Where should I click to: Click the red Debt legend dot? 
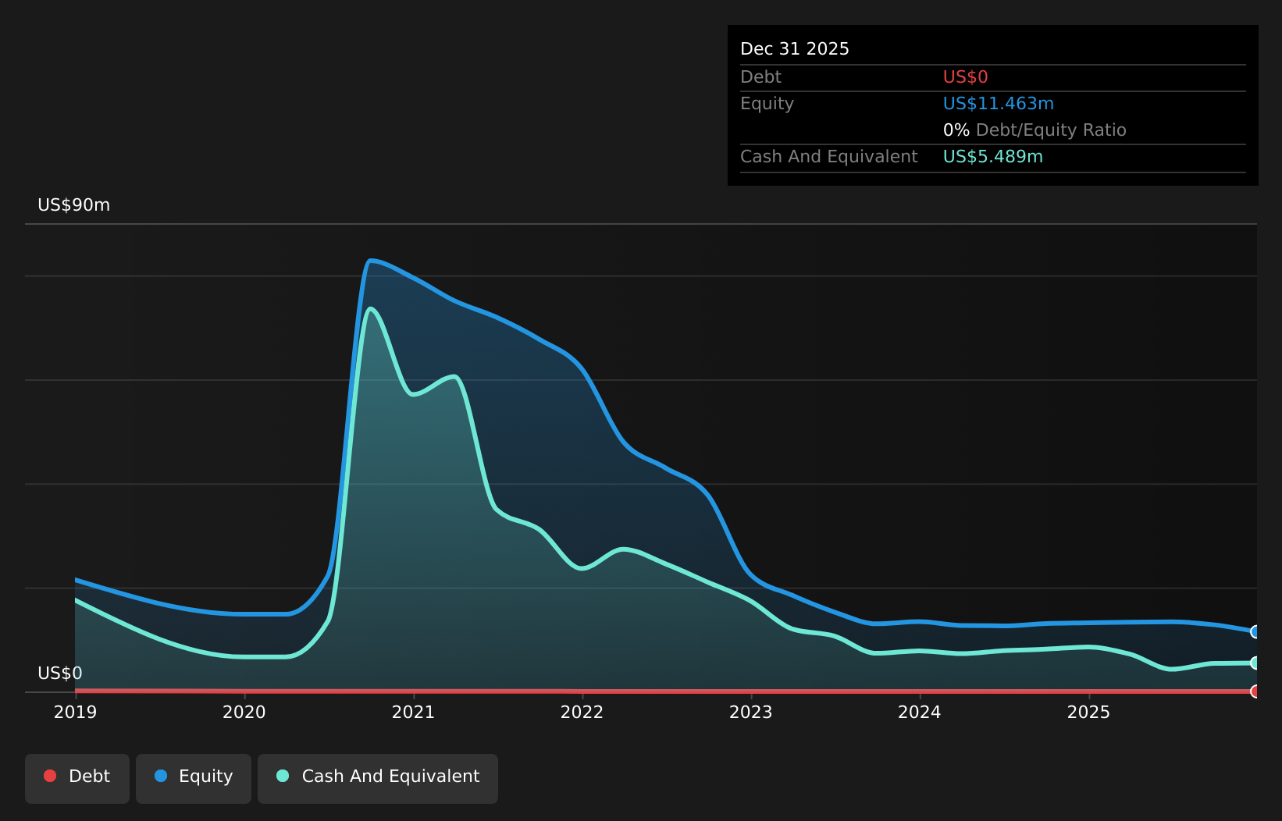[50, 776]
